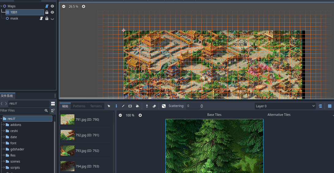Open script attached to Maps node
This screenshot has width=334, height=173.
[47, 6]
